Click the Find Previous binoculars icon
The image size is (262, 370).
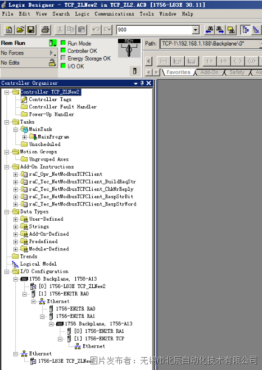click(209, 30)
